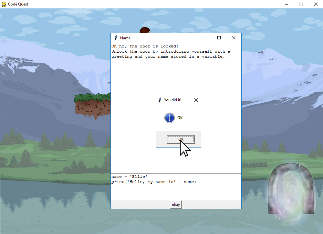
Task: Close the You did it! dialog
Action: tap(196, 100)
